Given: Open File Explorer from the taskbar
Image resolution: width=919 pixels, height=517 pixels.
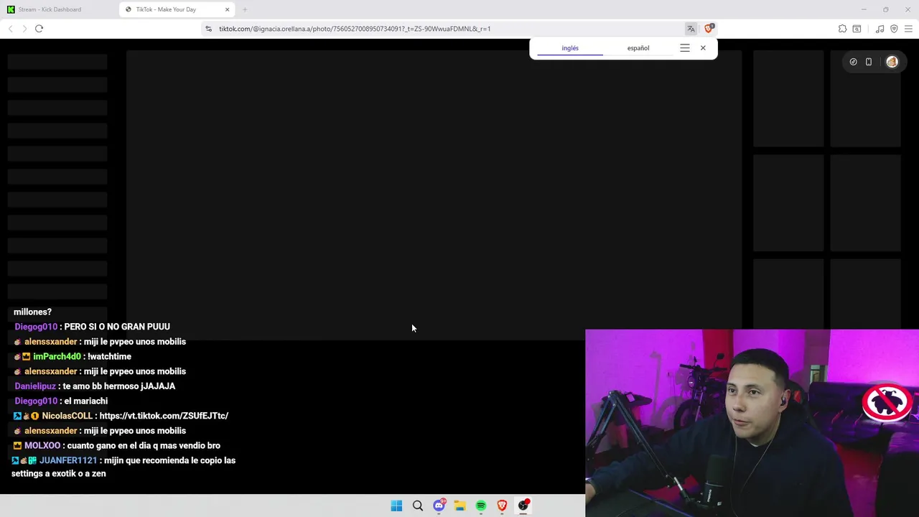Looking at the screenshot, I should pyautogui.click(x=459, y=506).
